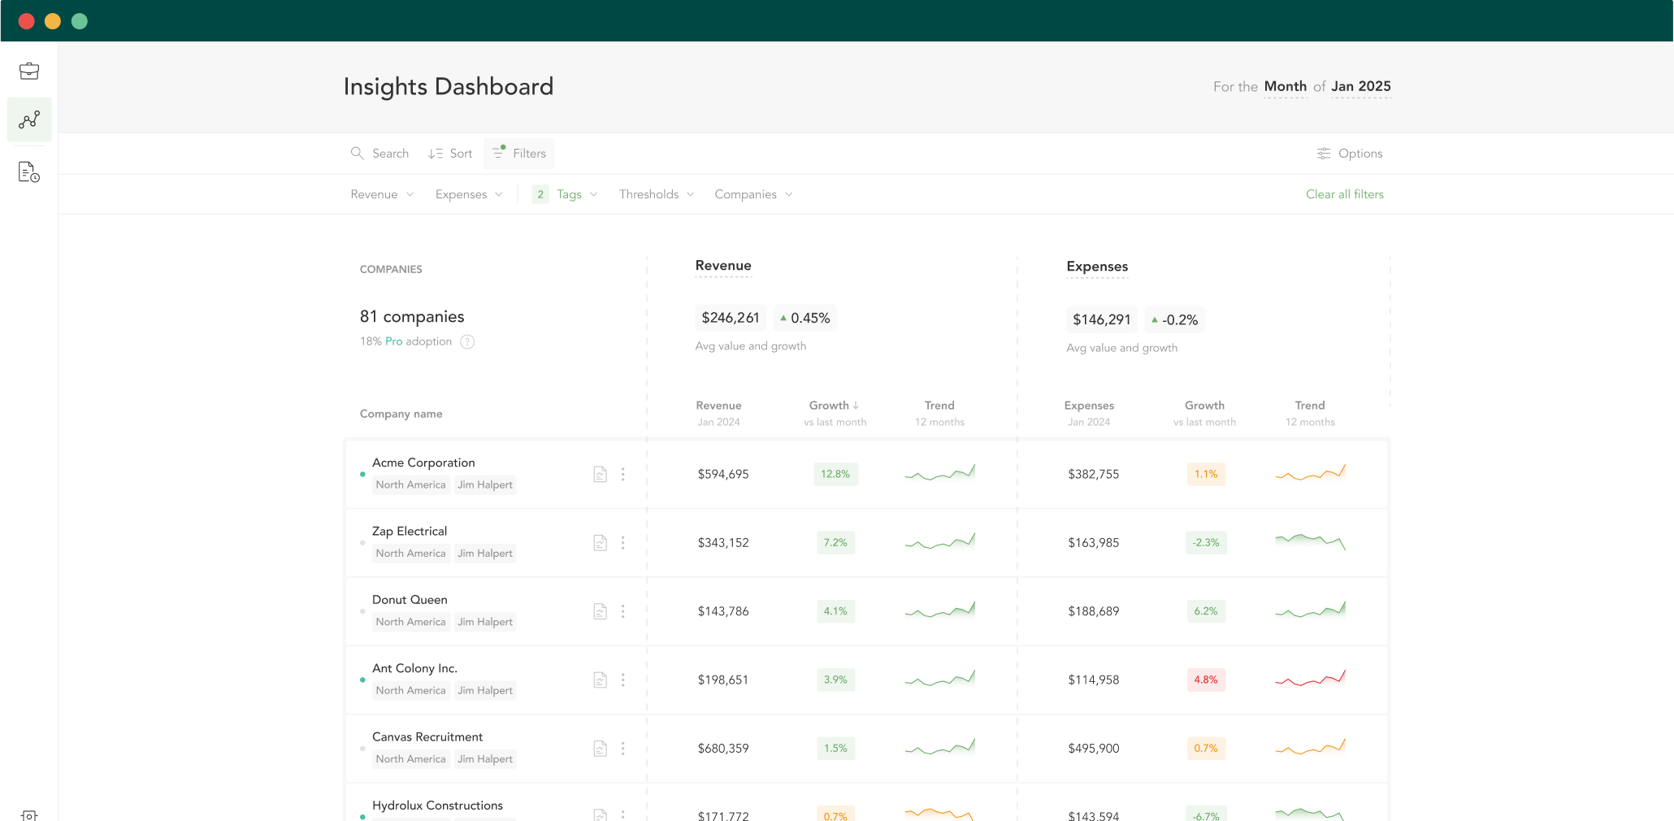Click Acme Corporation 12.8% growth badge
Image resolution: width=1674 pixels, height=821 pixels.
[x=835, y=474]
